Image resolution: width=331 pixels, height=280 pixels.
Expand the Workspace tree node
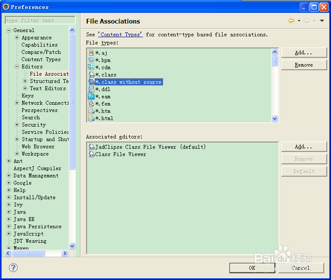point(17,154)
